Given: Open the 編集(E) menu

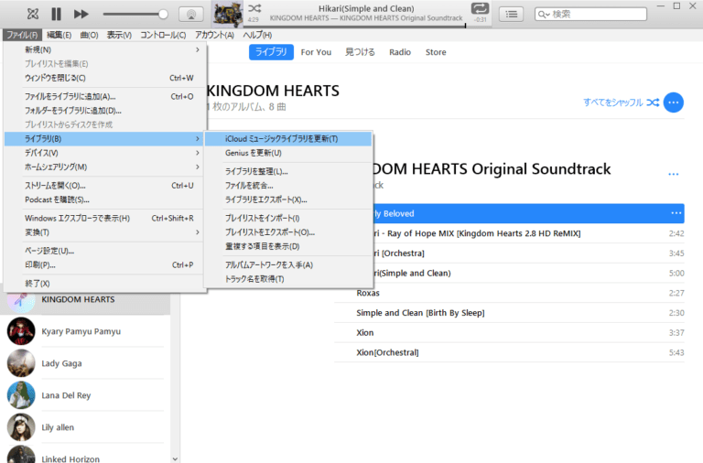Looking at the screenshot, I should coord(59,35).
